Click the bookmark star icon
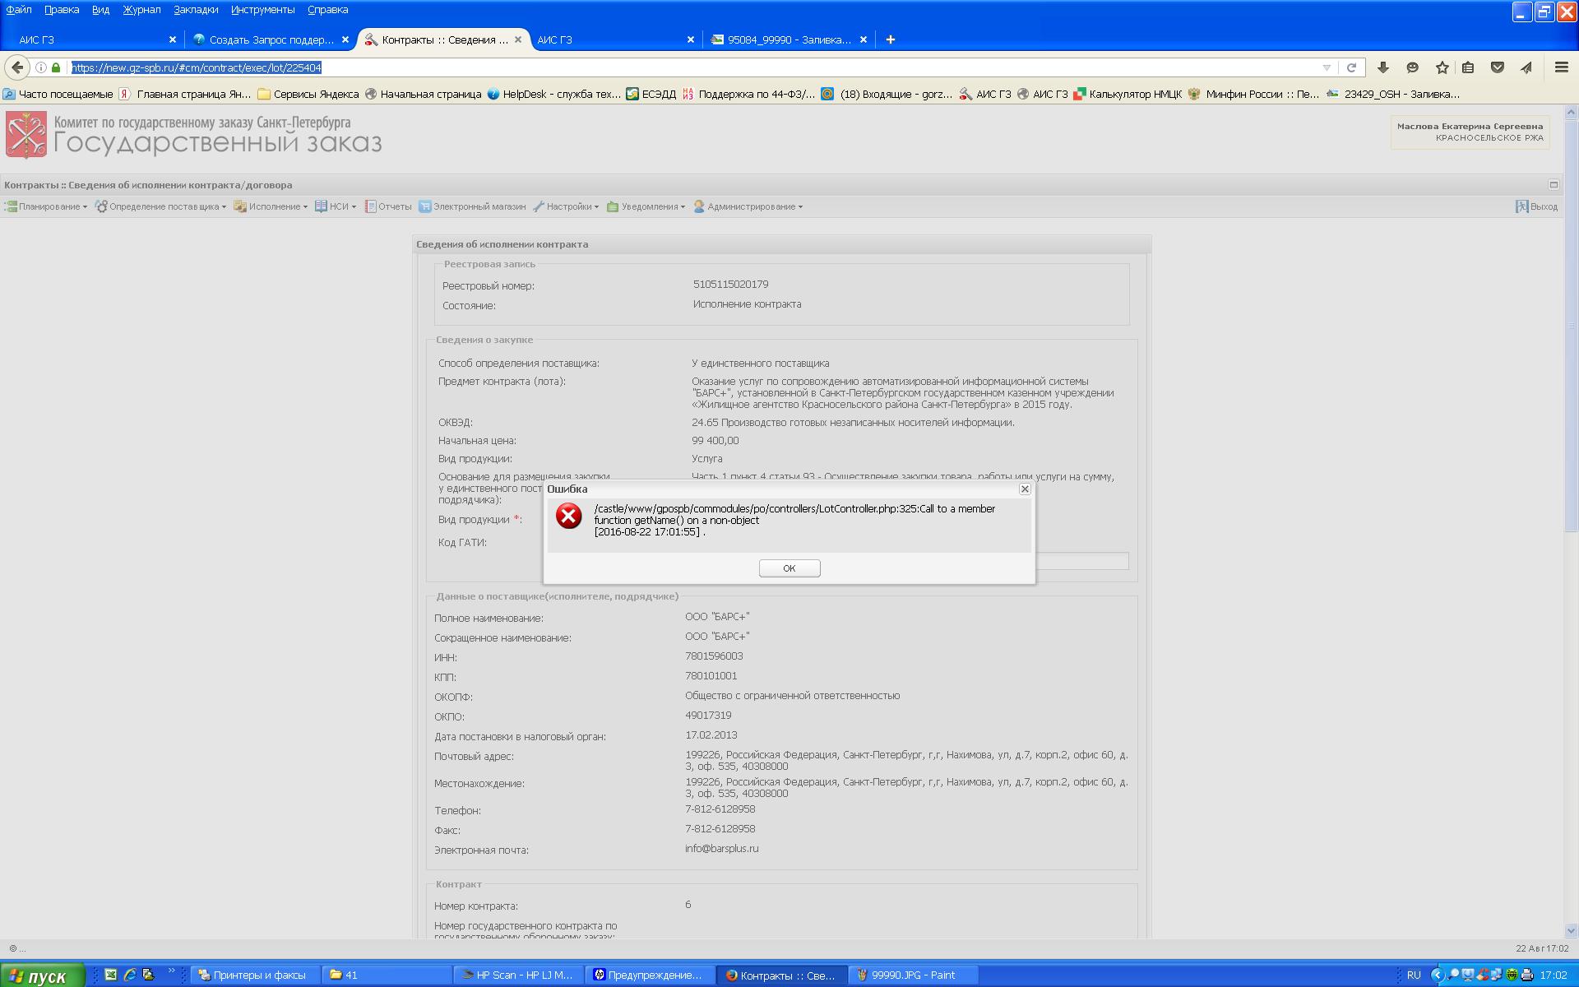Image resolution: width=1579 pixels, height=987 pixels. click(1442, 67)
